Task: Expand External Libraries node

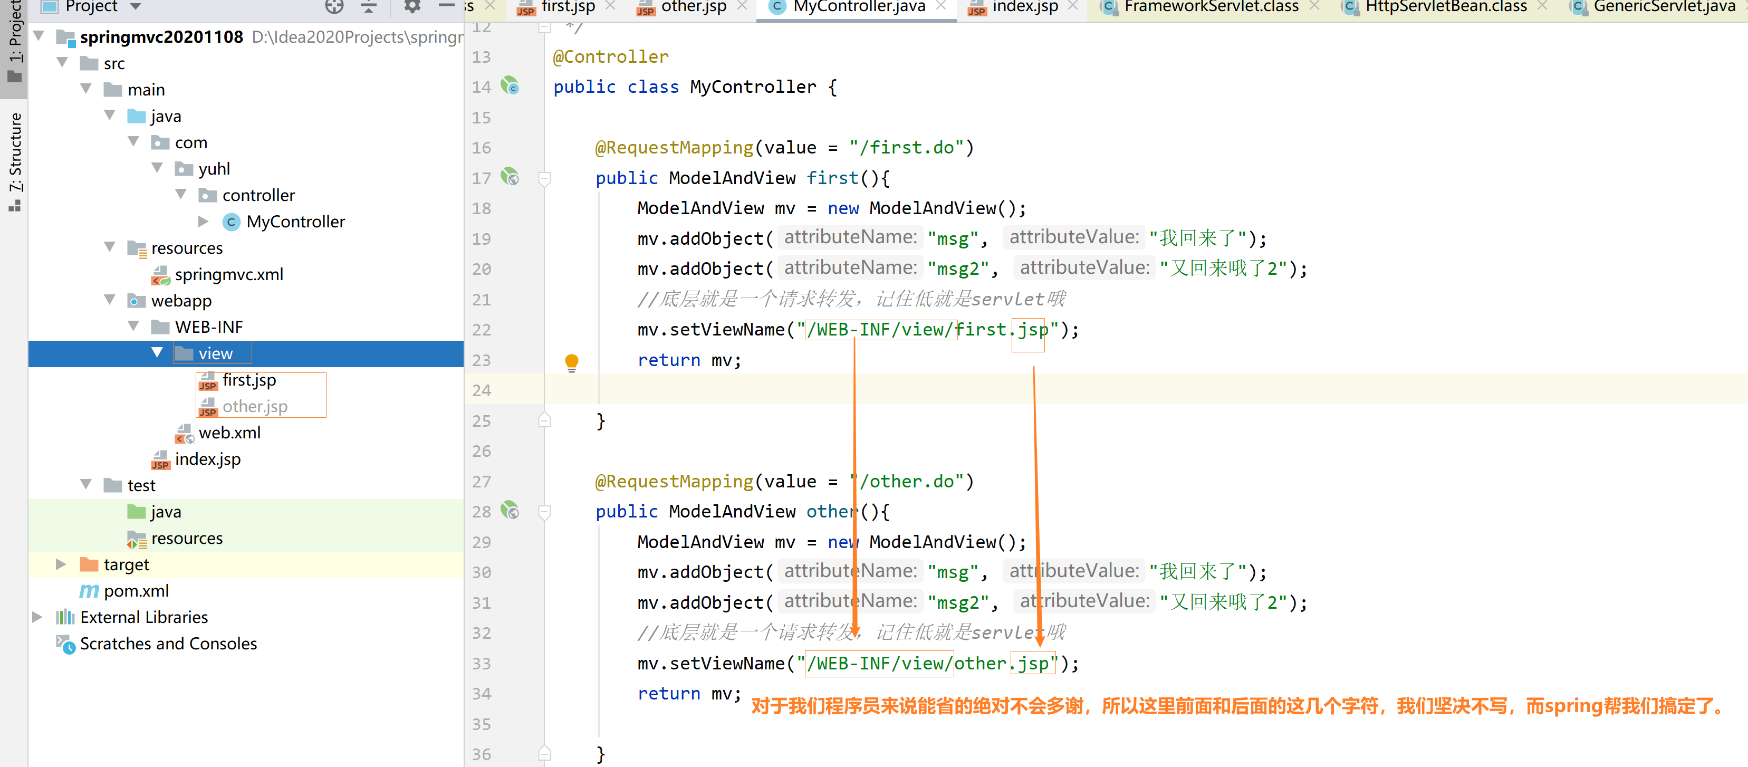Action: 37,616
